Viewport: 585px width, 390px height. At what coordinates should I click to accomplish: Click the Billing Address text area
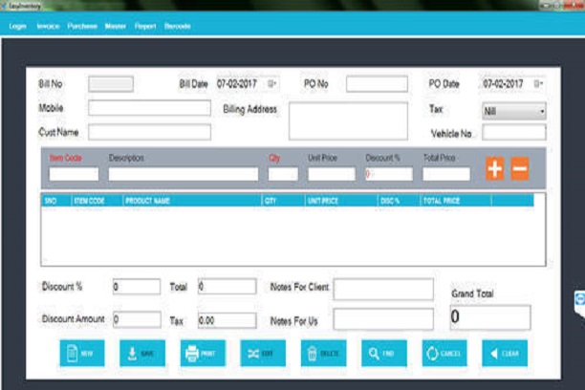click(348, 120)
